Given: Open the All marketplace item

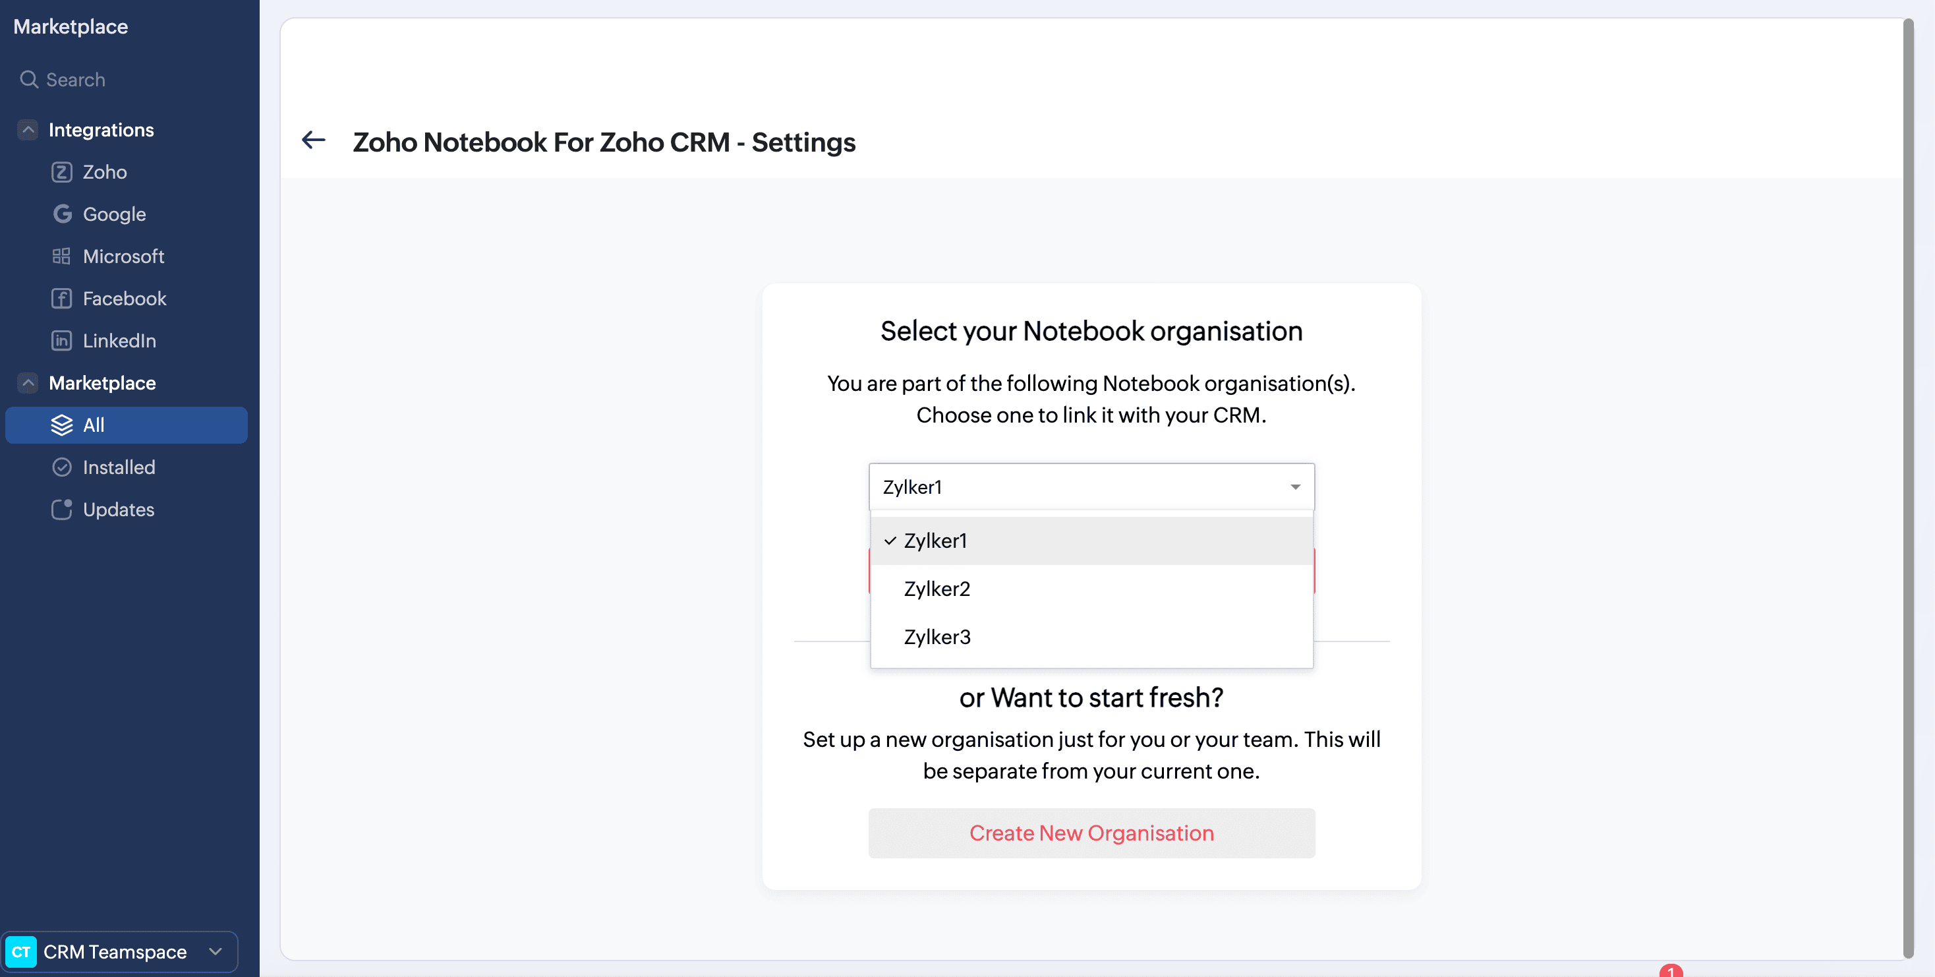Looking at the screenshot, I should (x=126, y=425).
